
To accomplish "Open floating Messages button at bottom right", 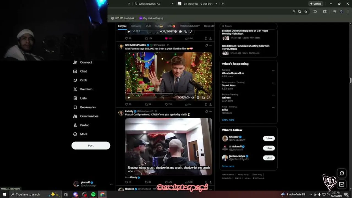I will [x=342, y=184].
